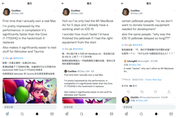Share the tweet via the share icon
This screenshot has width=176, height=118.
pyautogui.click(x=169, y=92)
